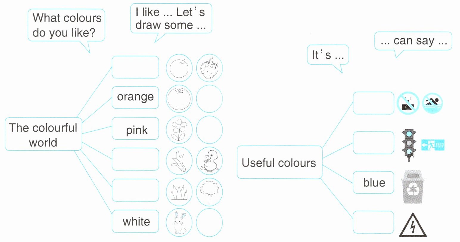460x242 pixels.
Task: Click the emergency exit sign
Action: pos(433,145)
